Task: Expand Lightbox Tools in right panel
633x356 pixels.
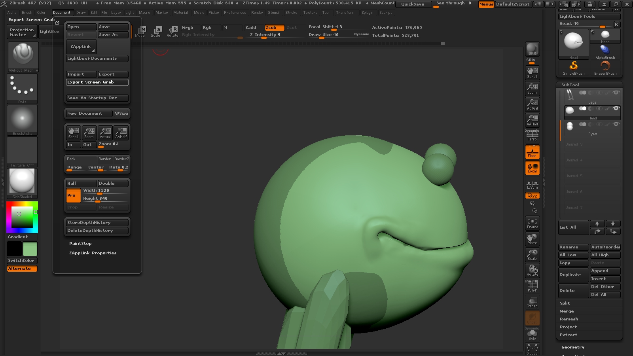Action: [x=589, y=17]
